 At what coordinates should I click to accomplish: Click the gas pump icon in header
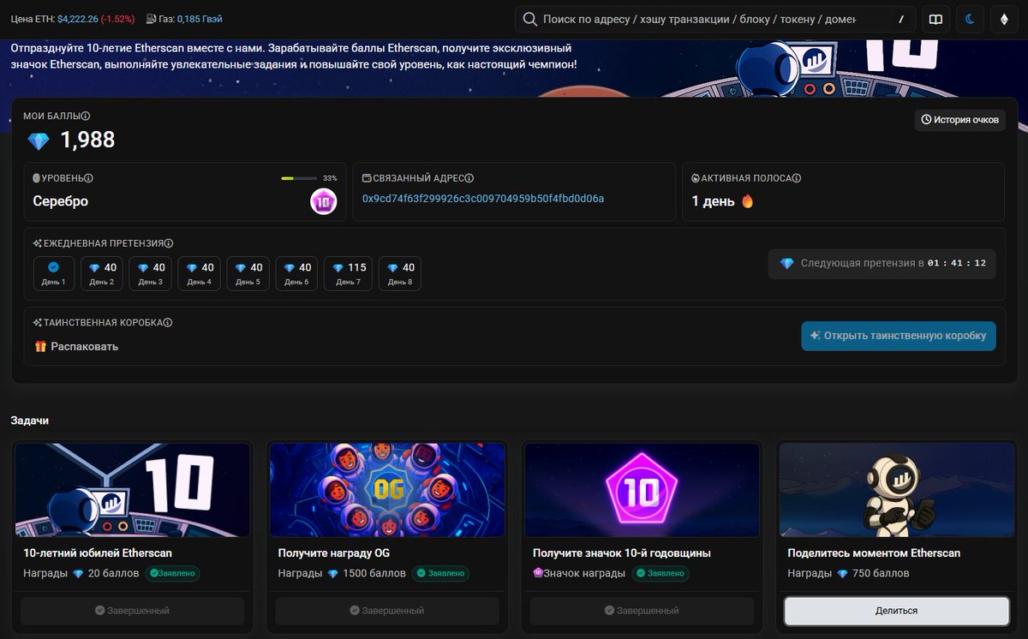(151, 19)
